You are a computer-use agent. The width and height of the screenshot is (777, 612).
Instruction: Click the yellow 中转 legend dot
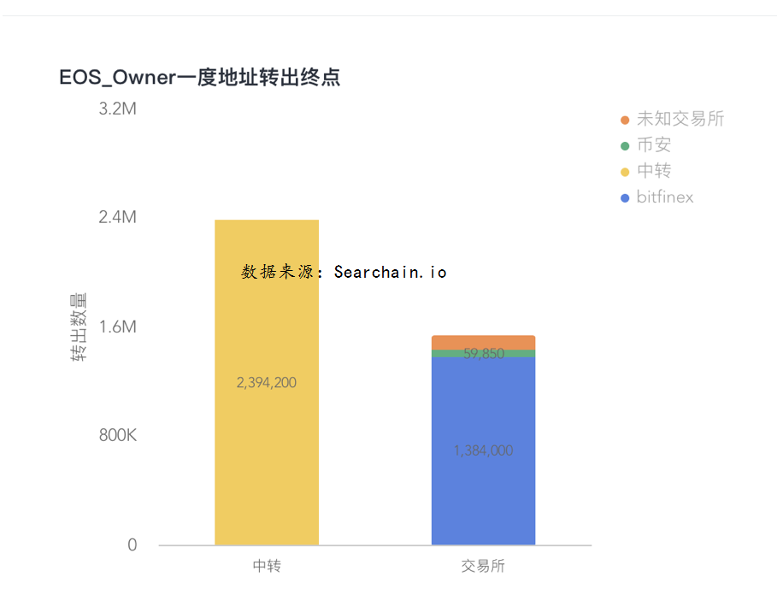click(x=625, y=172)
